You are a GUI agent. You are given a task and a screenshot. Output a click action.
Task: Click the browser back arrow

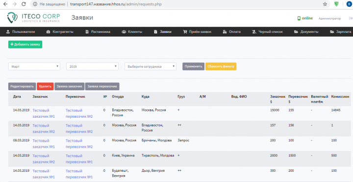[5, 4]
